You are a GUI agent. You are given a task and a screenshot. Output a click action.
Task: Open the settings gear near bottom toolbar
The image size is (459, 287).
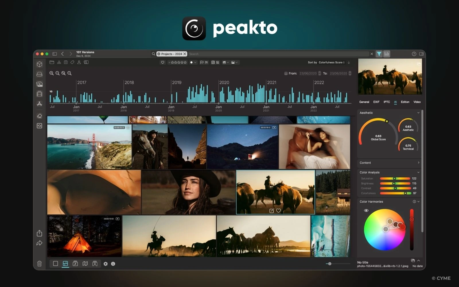click(106, 264)
